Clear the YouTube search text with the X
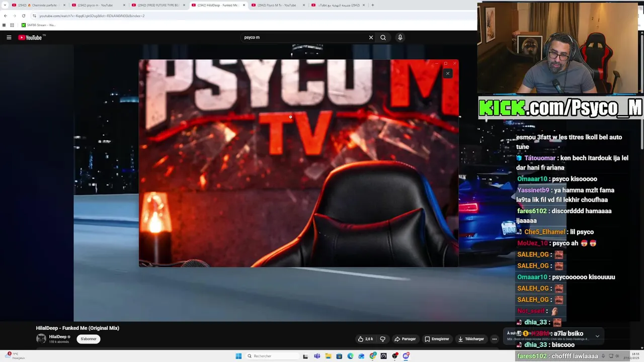Screen dimensions: 644x362 point(371,37)
